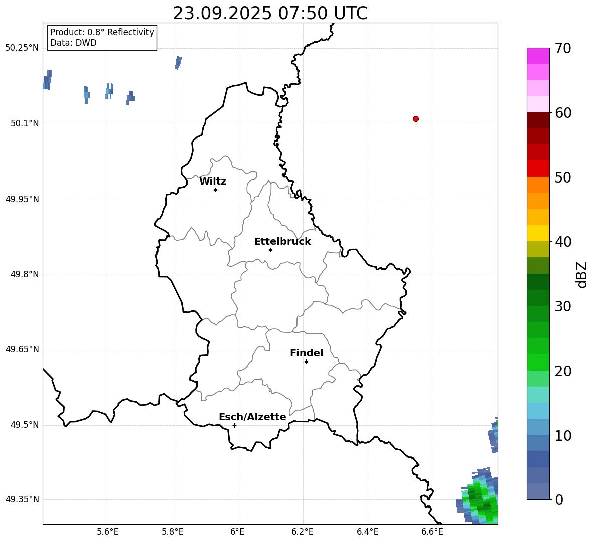Click the 50.25°N latitude label
This screenshot has height=542, width=594.
(x=22, y=48)
